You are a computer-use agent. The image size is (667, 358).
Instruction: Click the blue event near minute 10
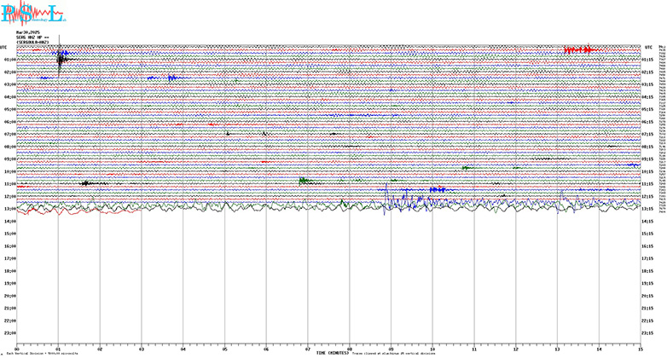point(438,188)
